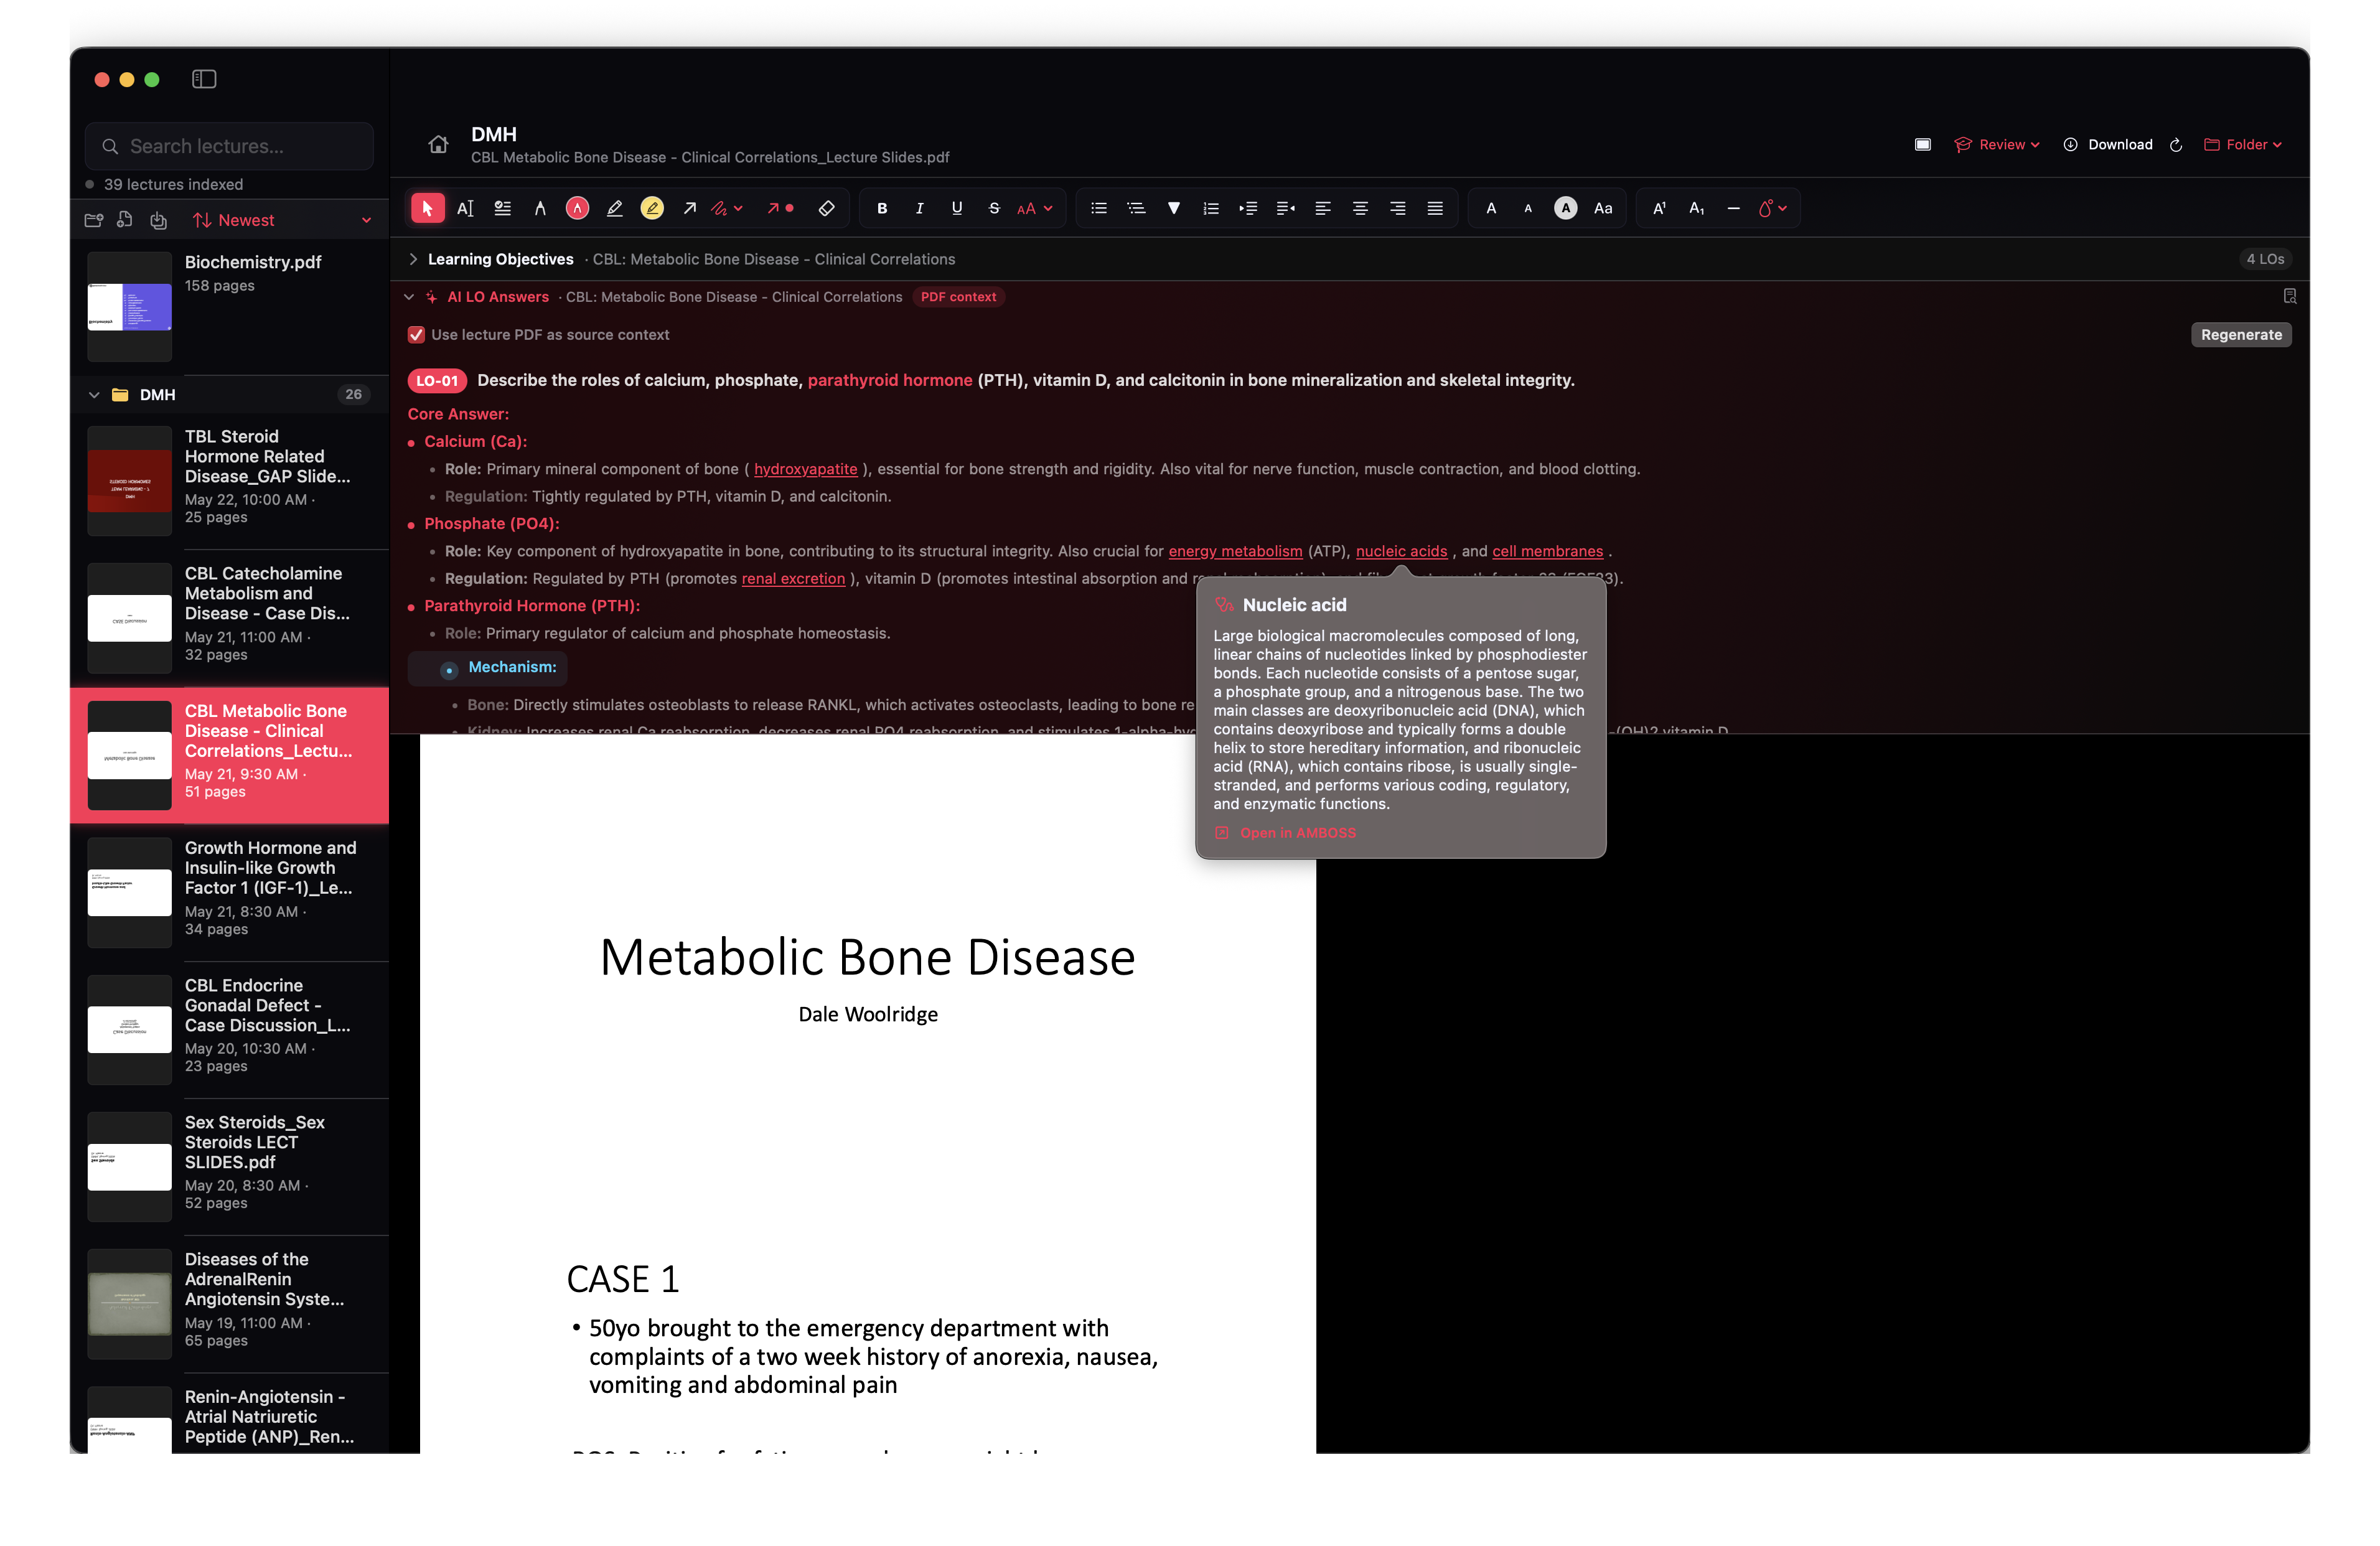2380x1546 pixels.
Task: Decrease the list indent
Action: click(x=1286, y=208)
